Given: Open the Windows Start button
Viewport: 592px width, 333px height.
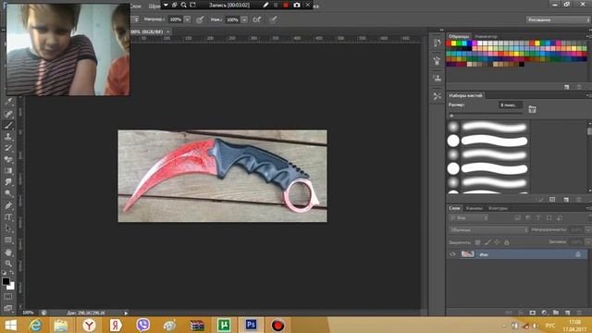Looking at the screenshot, I should (10, 325).
